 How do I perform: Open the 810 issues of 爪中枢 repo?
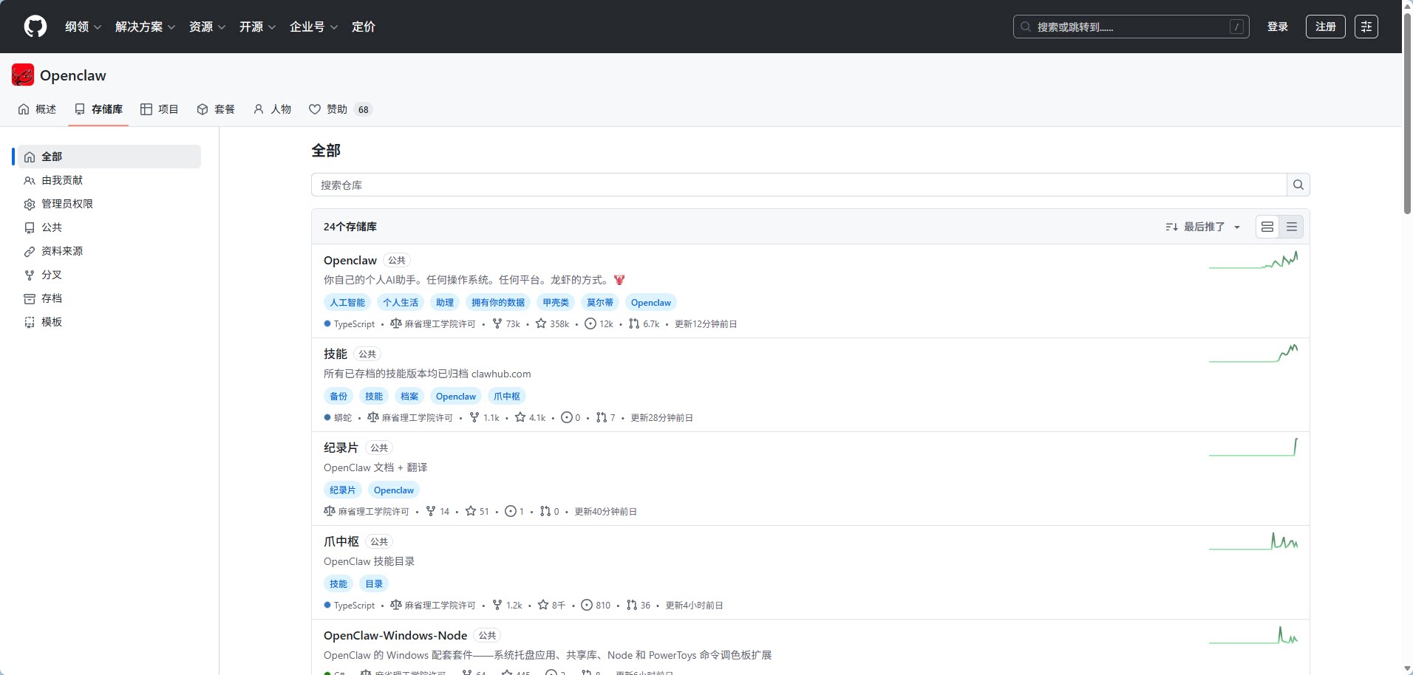(596, 605)
